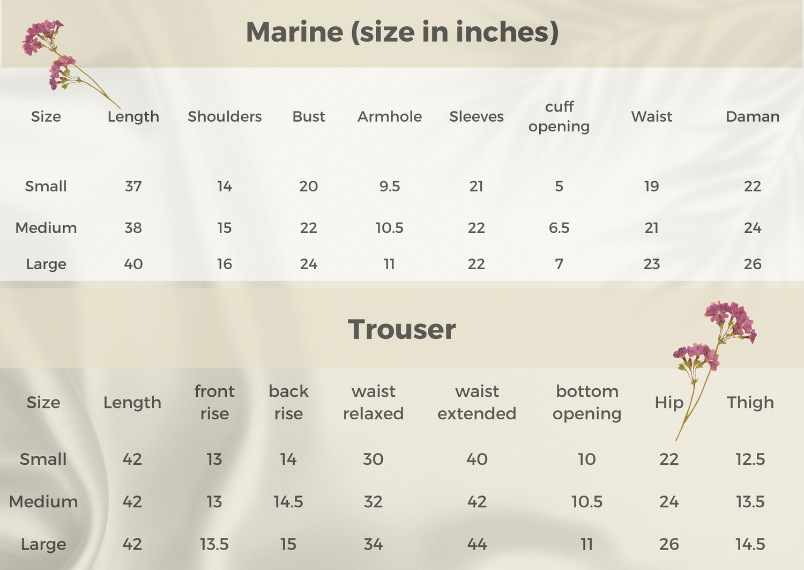
Task: Click the "Marine (size in inches)" heading
Action: (402, 32)
